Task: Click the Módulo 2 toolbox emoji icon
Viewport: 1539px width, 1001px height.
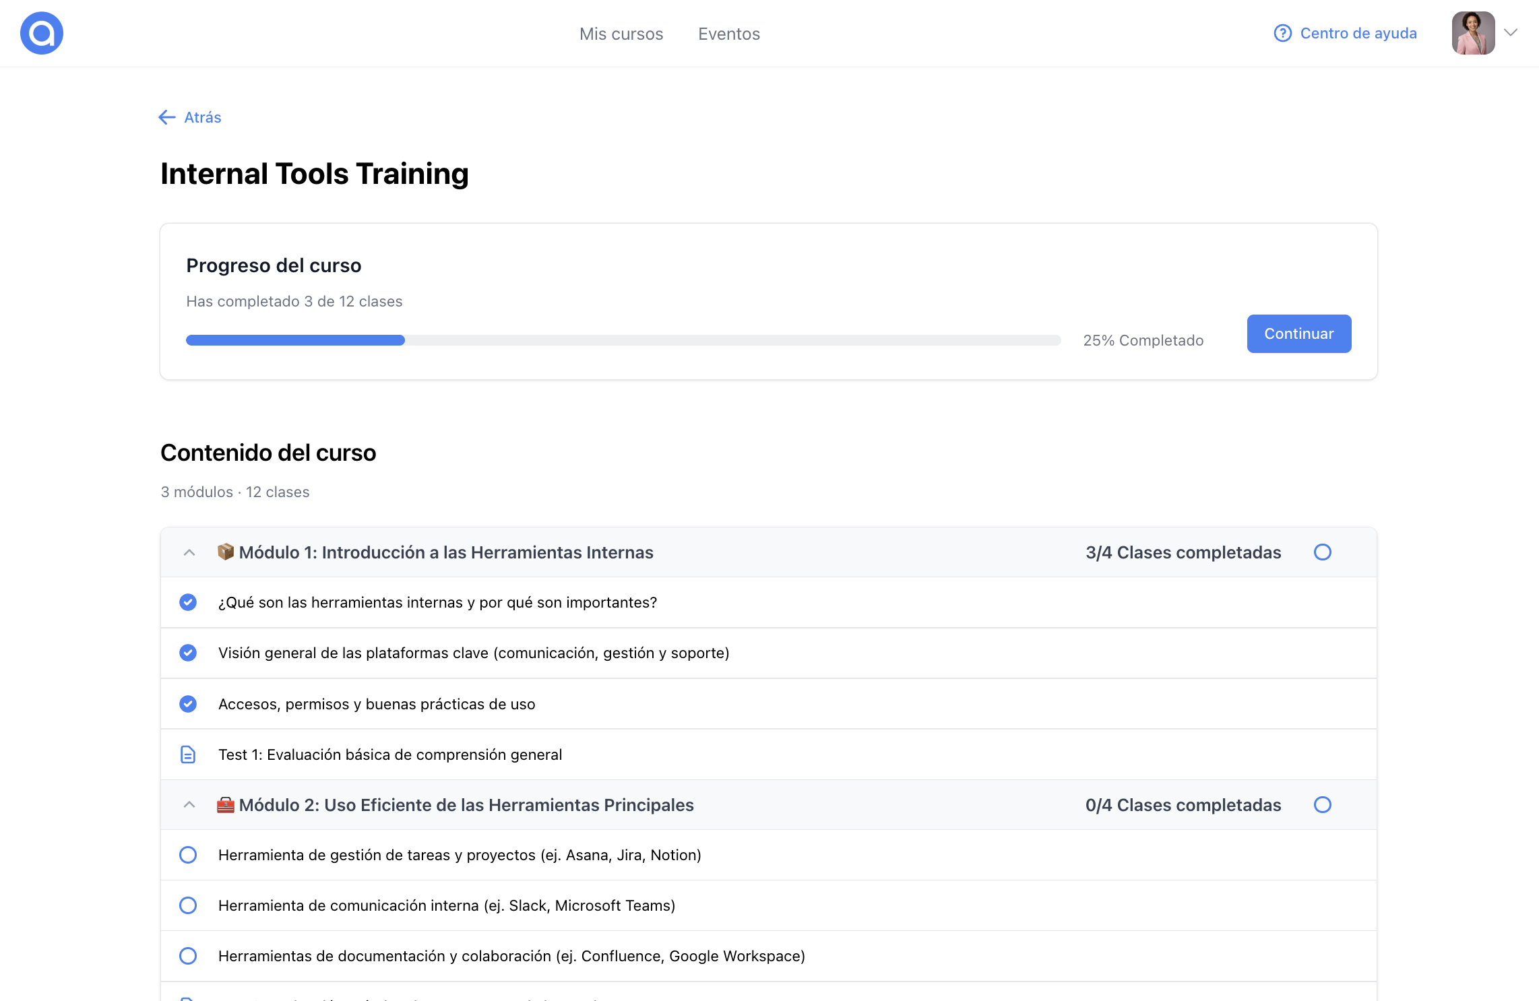Action: tap(226, 805)
